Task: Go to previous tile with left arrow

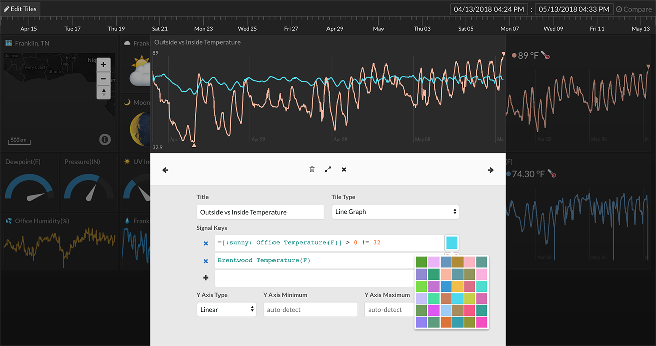Action: point(165,170)
